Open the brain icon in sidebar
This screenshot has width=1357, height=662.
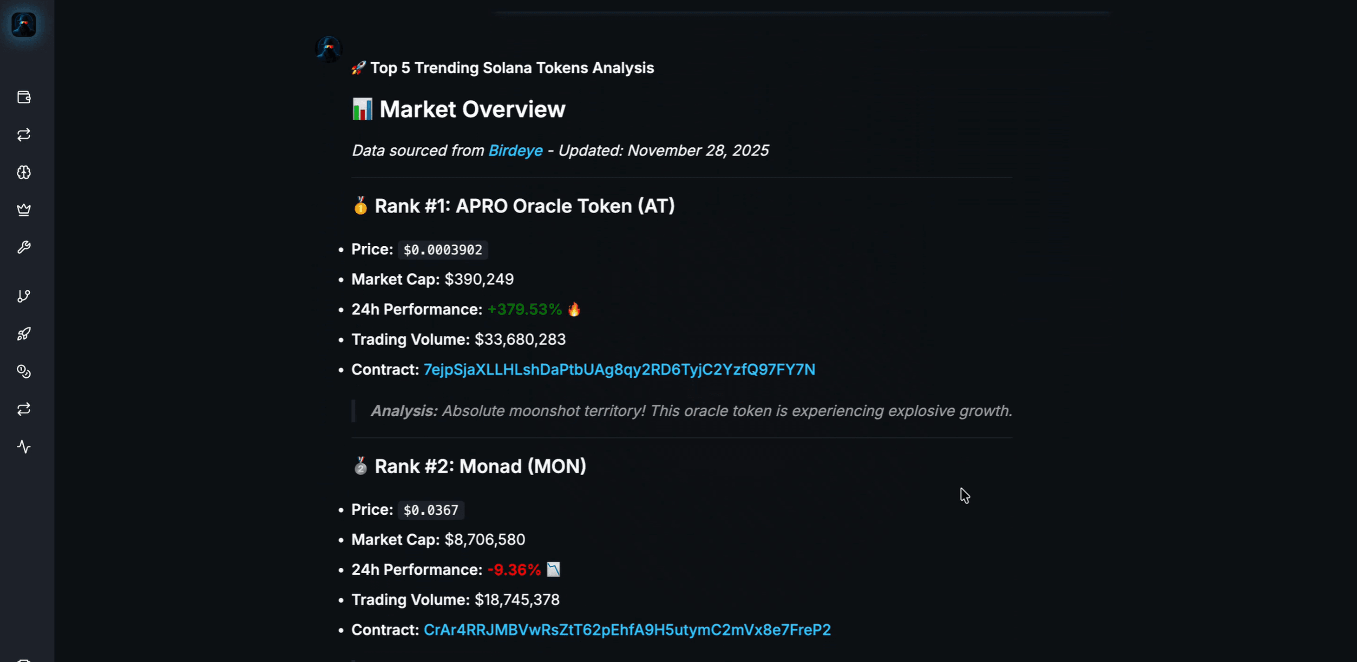[x=24, y=172]
